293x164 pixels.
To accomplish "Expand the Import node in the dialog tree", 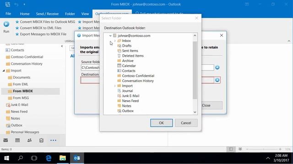I will pos(115,86).
